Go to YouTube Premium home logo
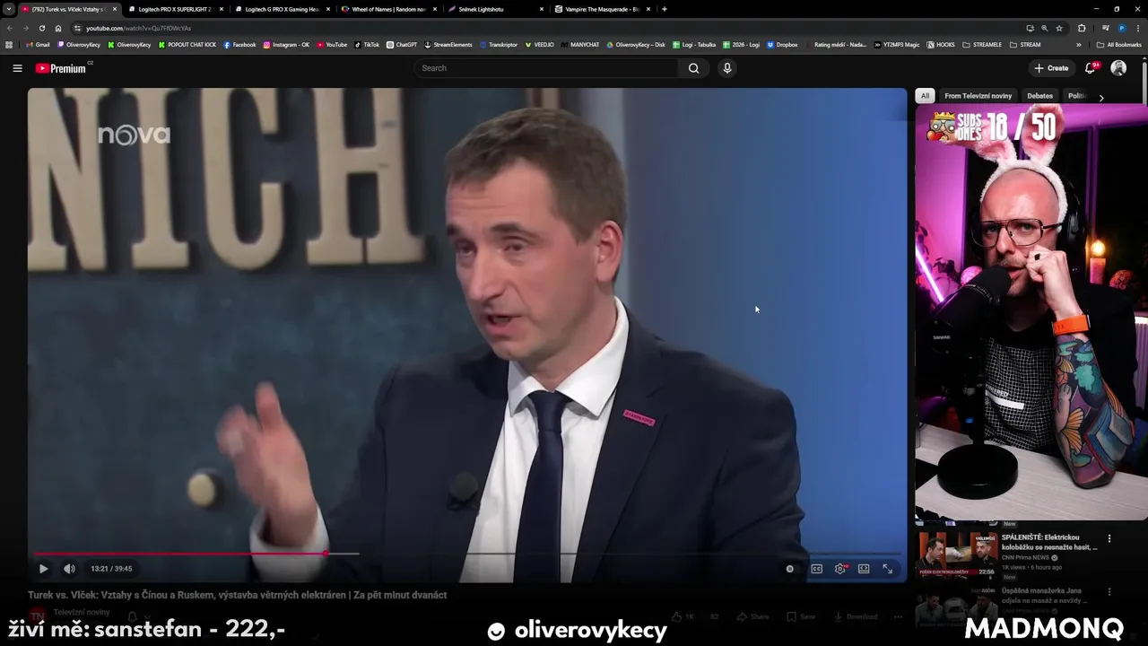The width and height of the screenshot is (1148, 646). click(x=61, y=68)
